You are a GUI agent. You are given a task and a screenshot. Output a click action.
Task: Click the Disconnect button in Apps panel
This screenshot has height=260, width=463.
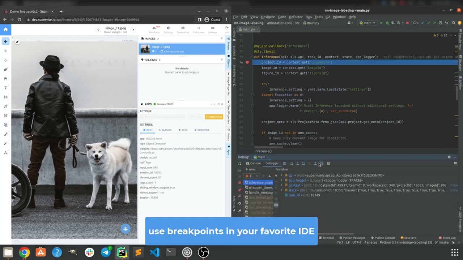pos(214,117)
